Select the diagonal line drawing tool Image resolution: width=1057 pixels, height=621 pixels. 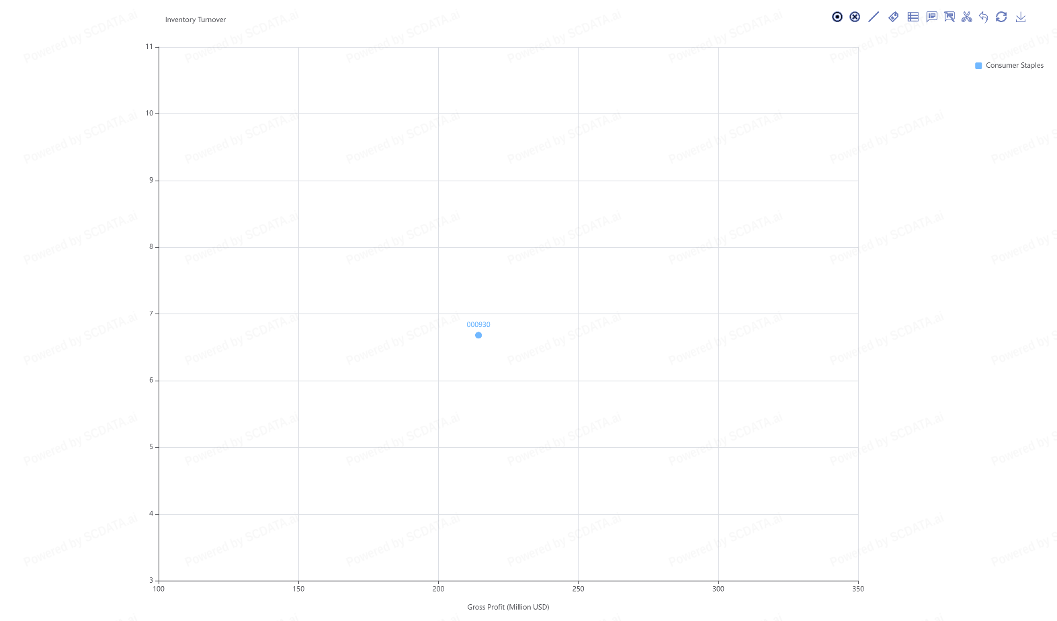(x=874, y=17)
